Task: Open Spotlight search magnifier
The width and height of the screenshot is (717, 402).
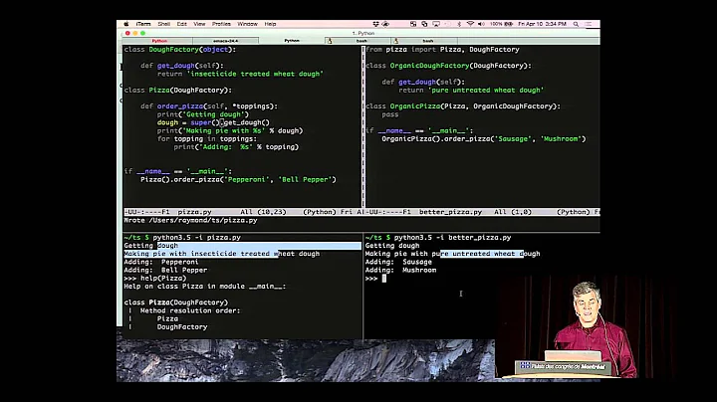Action: [577, 24]
